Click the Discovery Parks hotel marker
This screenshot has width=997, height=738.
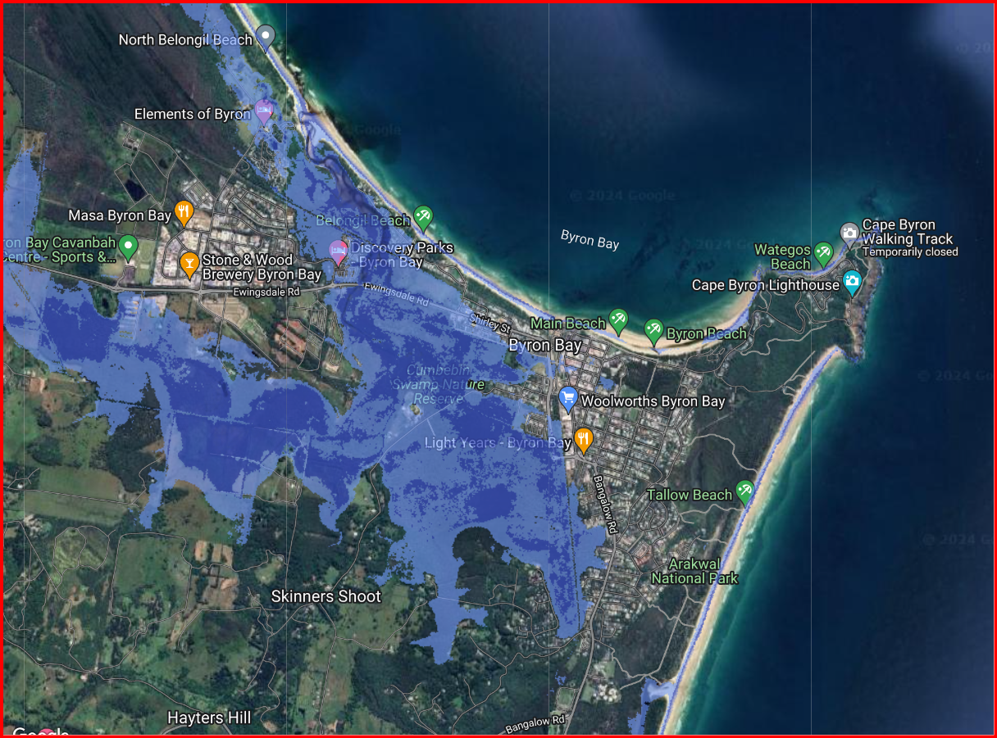pyautogui.click(x=338, y=252)
